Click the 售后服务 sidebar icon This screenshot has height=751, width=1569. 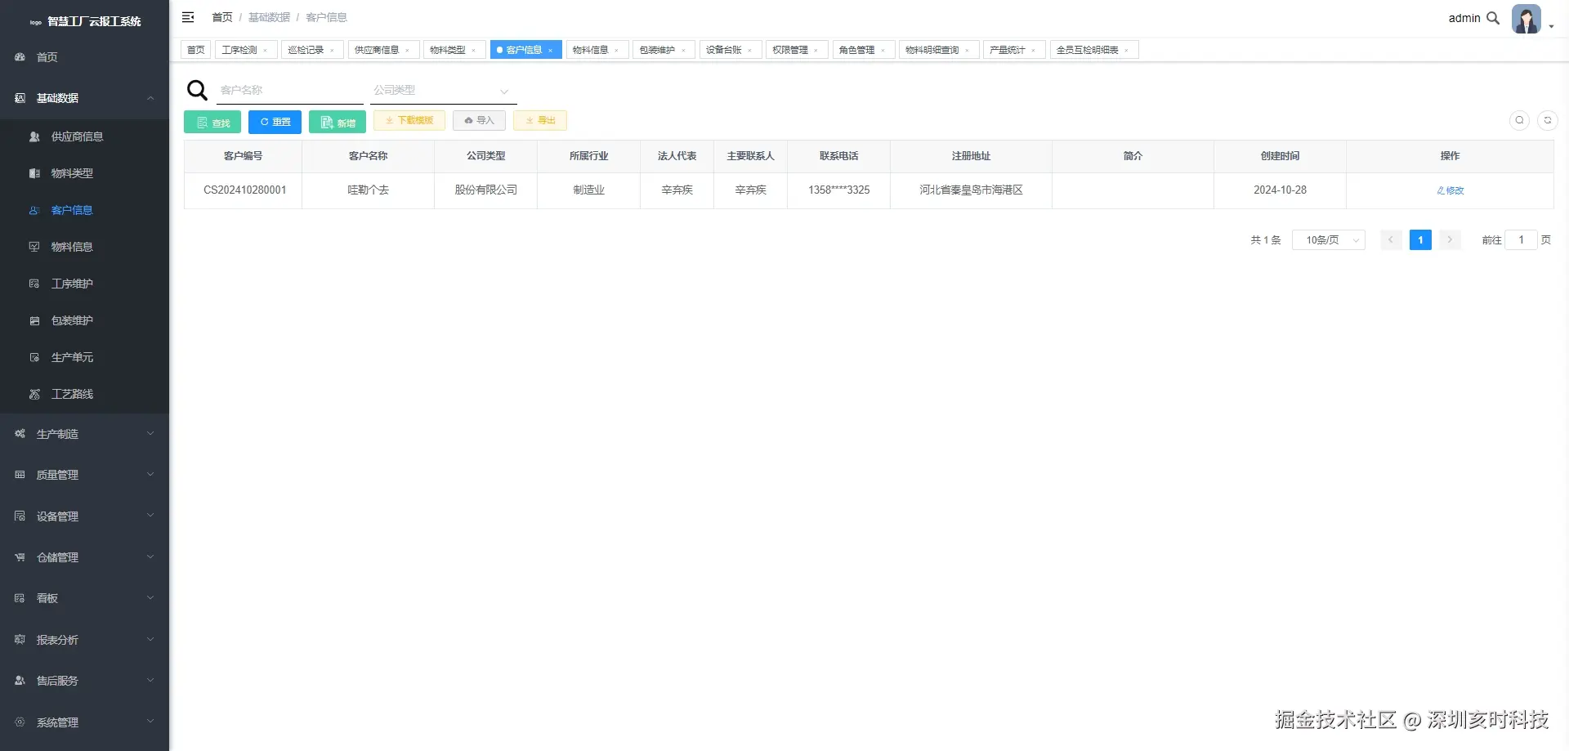(20, 681)
